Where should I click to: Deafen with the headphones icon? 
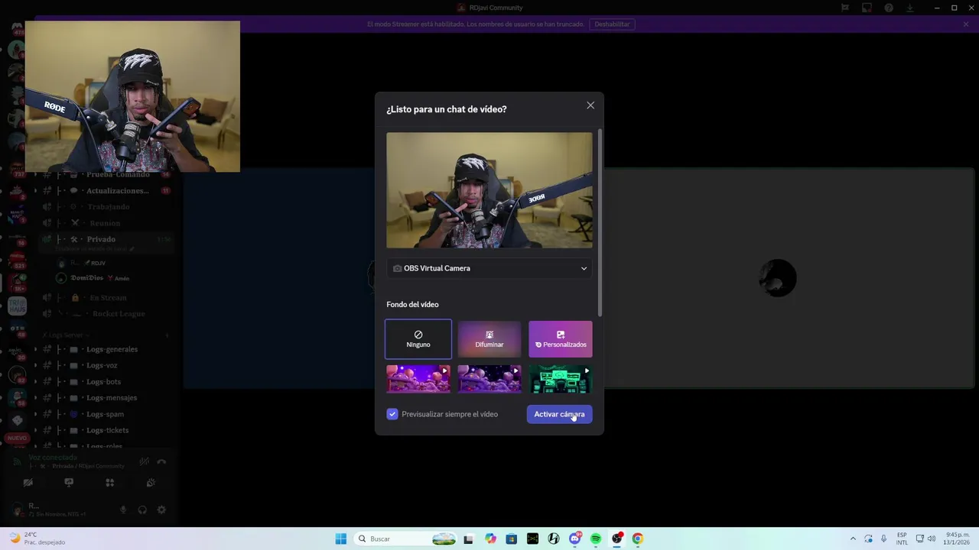pyautogui.click(x=142, y=510)
